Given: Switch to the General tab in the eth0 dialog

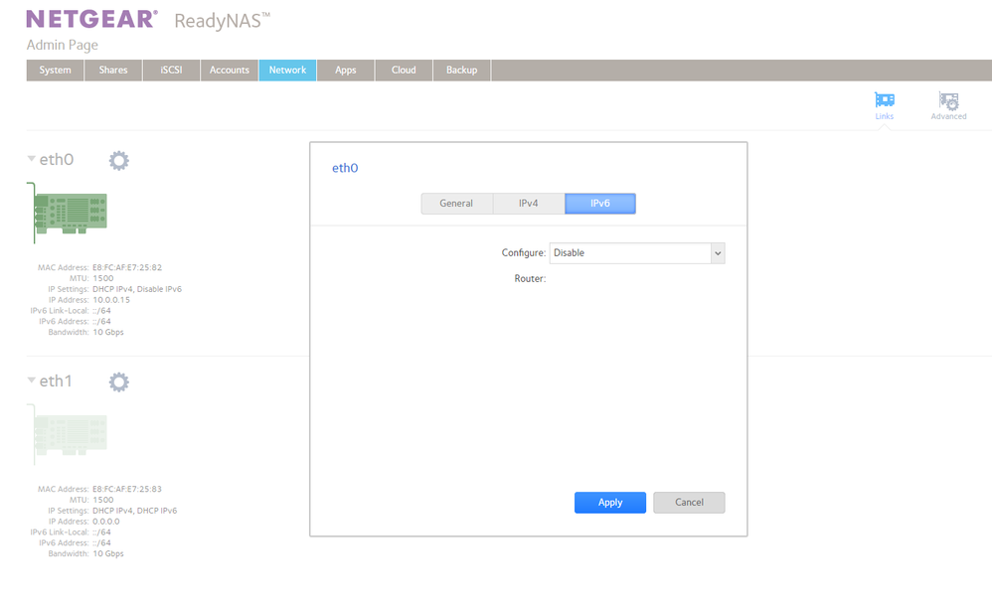Looking at the screenshot, I should (x=457, y=204).
